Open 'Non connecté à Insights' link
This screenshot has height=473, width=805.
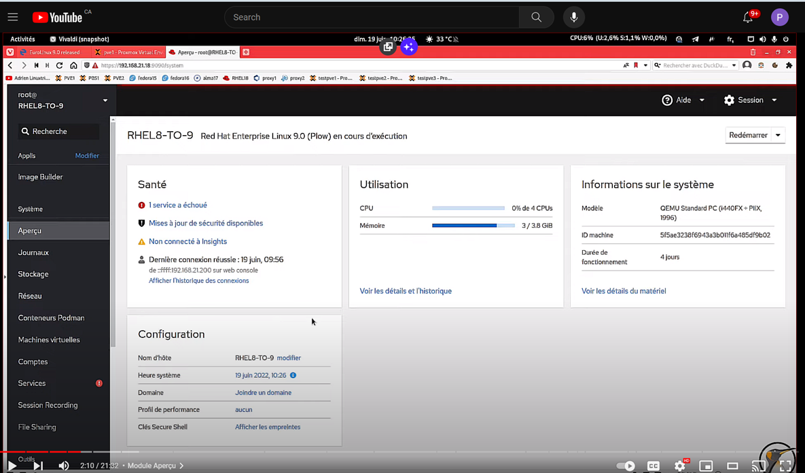[x=188, y=241]
